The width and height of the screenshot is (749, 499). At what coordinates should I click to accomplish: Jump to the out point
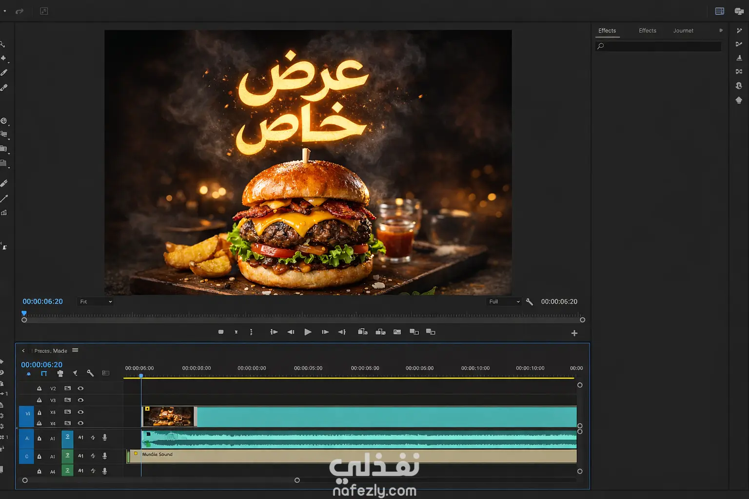pos(342,332)
